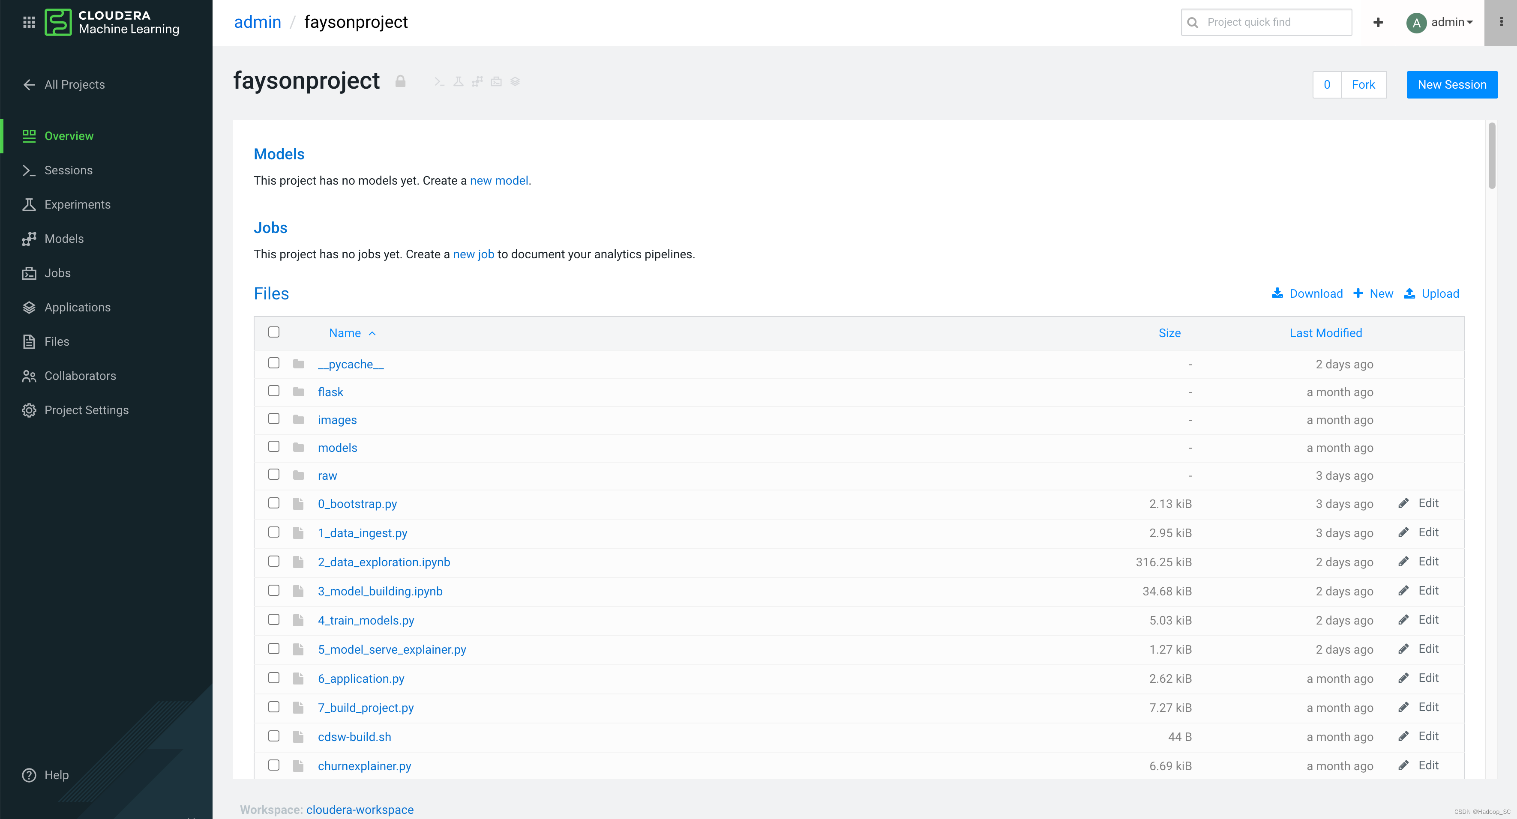Click the plus icon near admin

[1377, 22]
